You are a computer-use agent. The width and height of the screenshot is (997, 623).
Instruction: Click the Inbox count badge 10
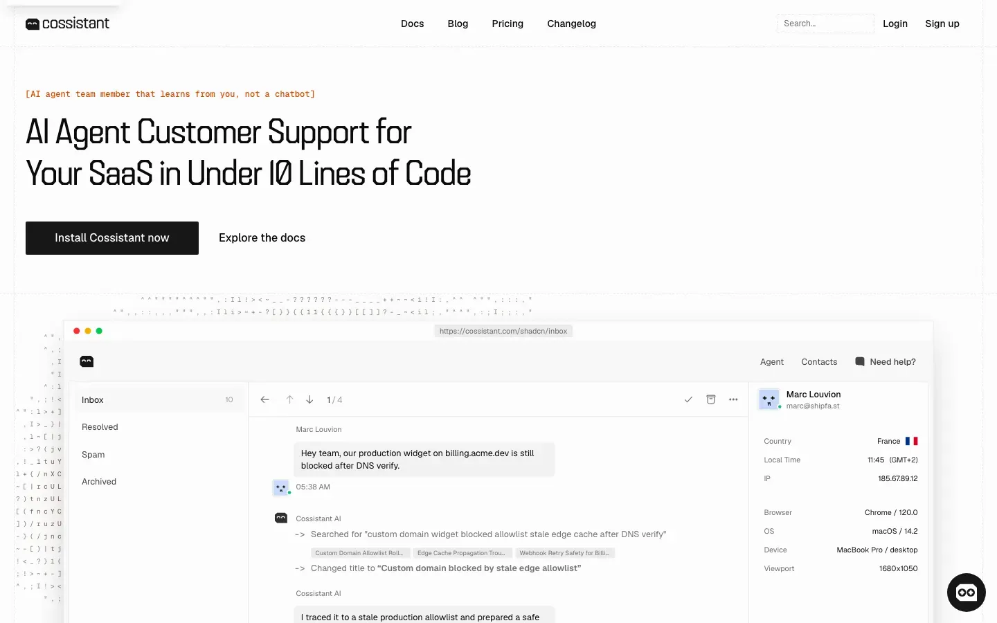(x=229, y=399)
